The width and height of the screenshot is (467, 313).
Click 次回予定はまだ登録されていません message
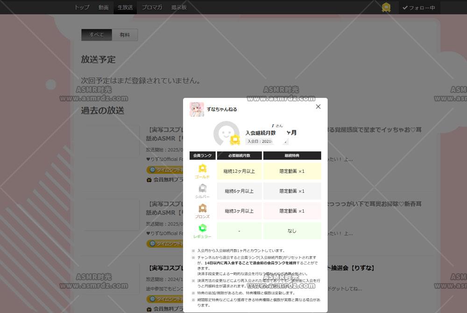141,80
